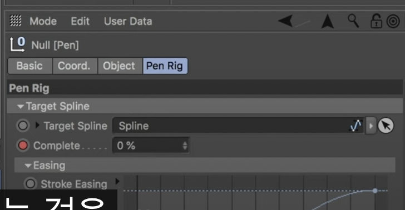Switch to the Coord. tab

pyautogui.click(x=75, y=66)
